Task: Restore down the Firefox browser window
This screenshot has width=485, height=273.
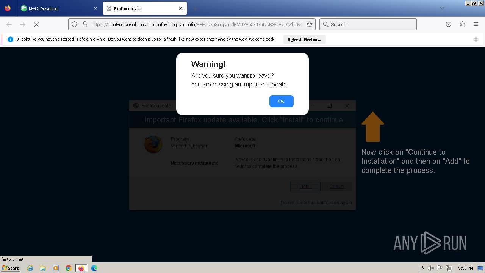Action: (x=474, y=3)
